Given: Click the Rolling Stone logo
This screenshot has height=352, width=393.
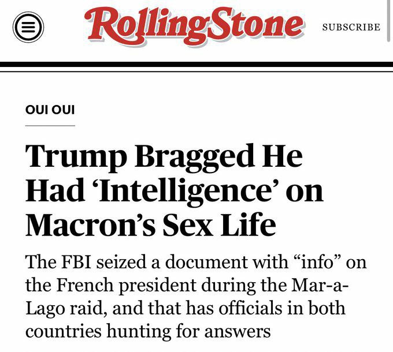Looking at the screenshot, I should coord(194,26).
